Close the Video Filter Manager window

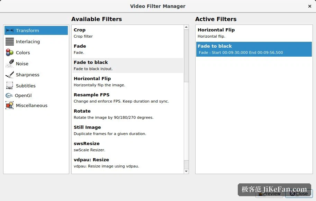[310, 6]
